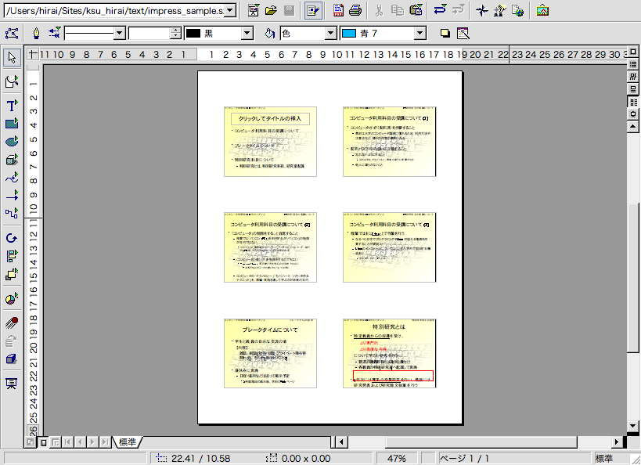641x465 pixels.
Task: Click the Edit Points icon
Action: 12,33
